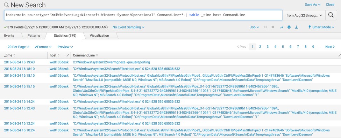Viewport: 341px width, 138px height.
Task: Pause the search job
Action: pos(265,27)
